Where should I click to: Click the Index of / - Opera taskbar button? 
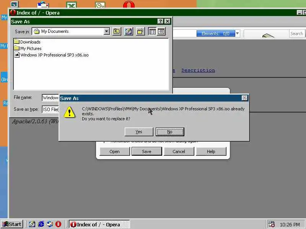click(99, 224)
